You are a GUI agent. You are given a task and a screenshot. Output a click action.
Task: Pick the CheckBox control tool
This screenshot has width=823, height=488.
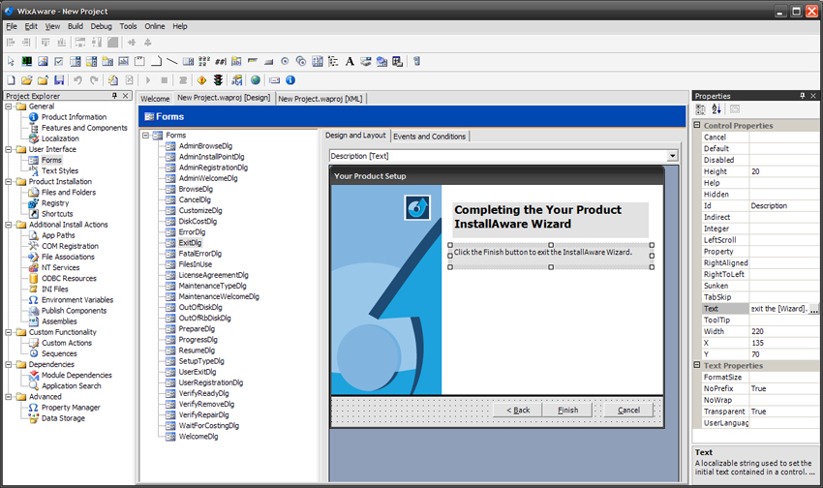click(x=59, y=61)
